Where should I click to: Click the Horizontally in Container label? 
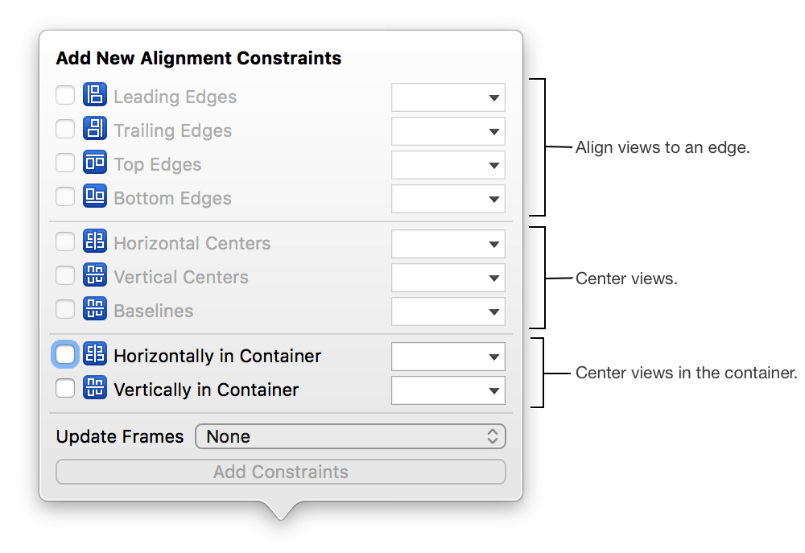pyautogui.click(x=217, y=356)
